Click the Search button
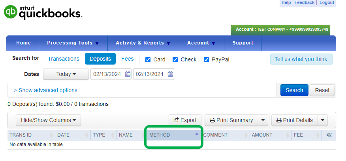The image size is (346, 161). [294, 90]
